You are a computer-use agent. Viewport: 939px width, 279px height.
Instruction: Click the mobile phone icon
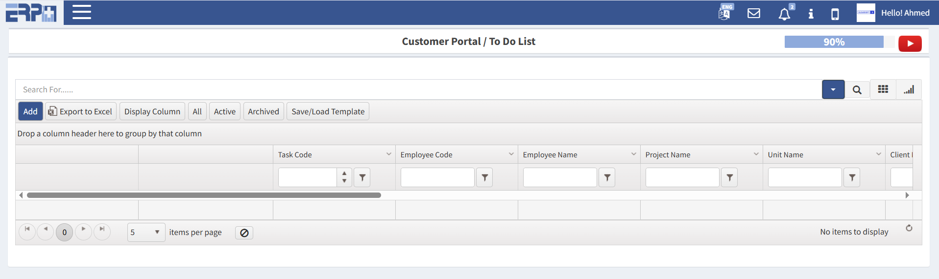coord(835,14)
